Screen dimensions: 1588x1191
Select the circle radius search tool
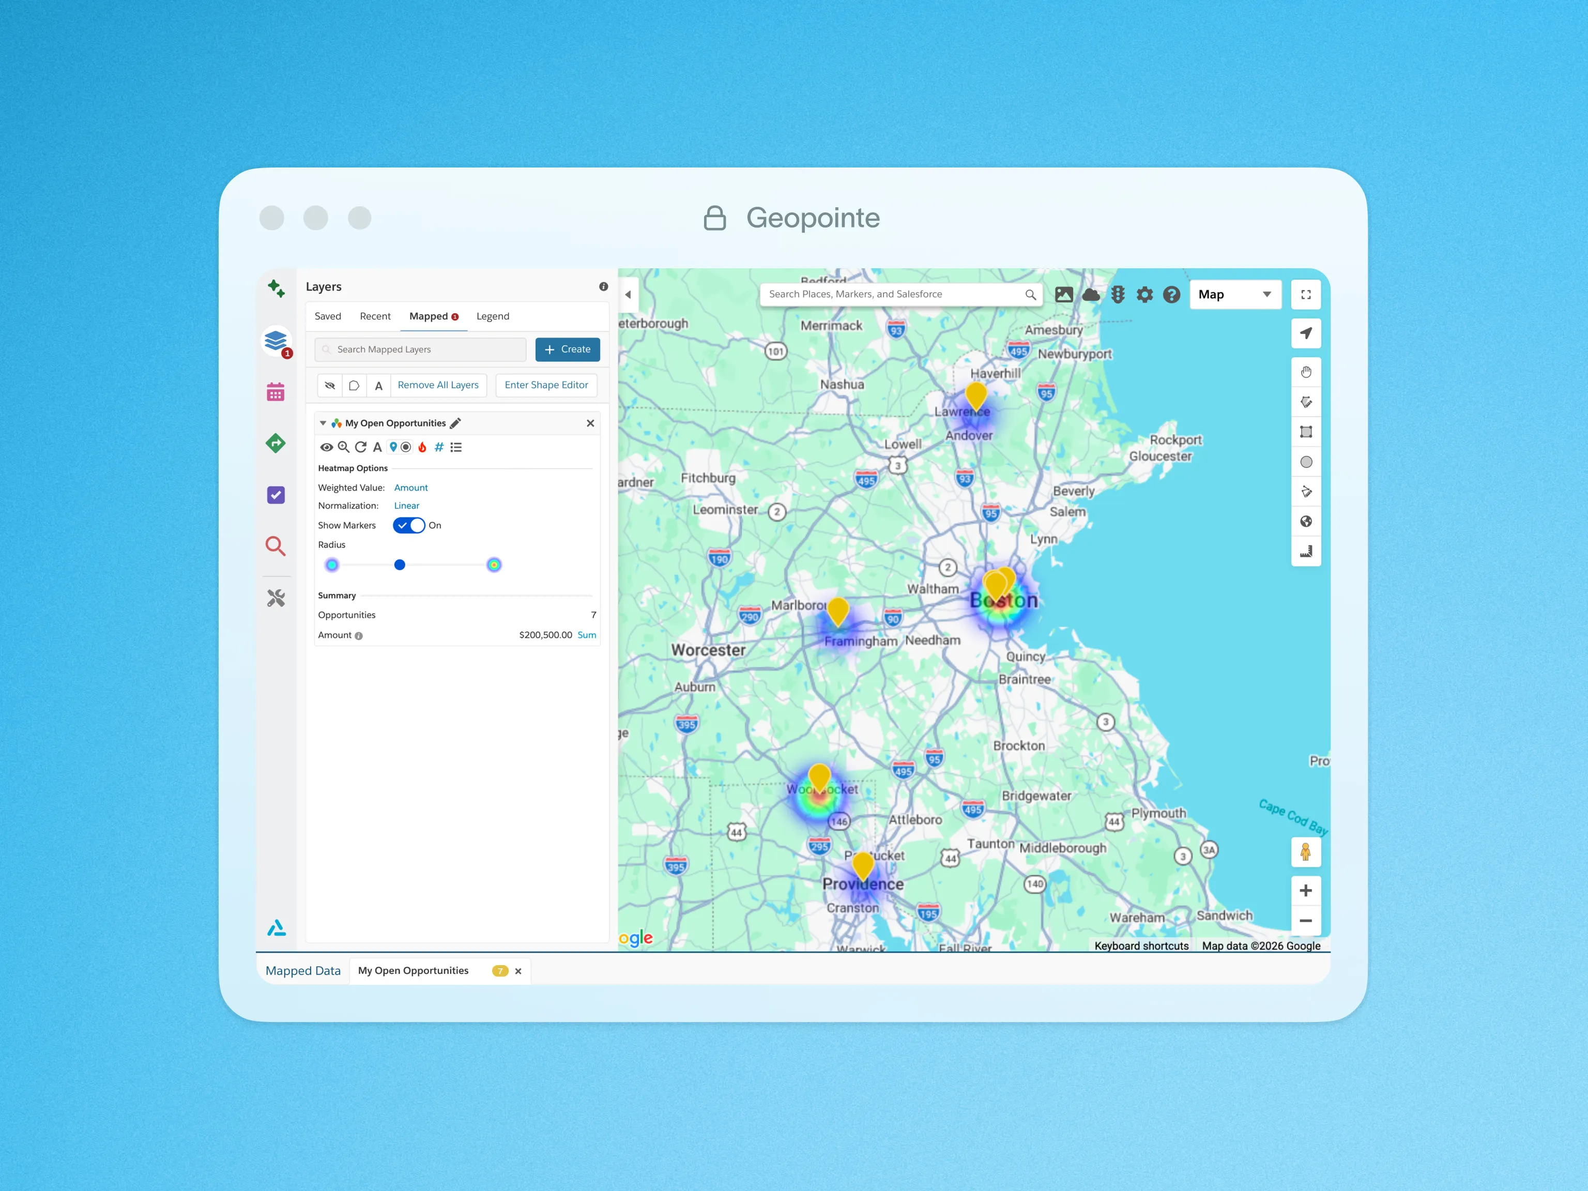pos(1306,462)
